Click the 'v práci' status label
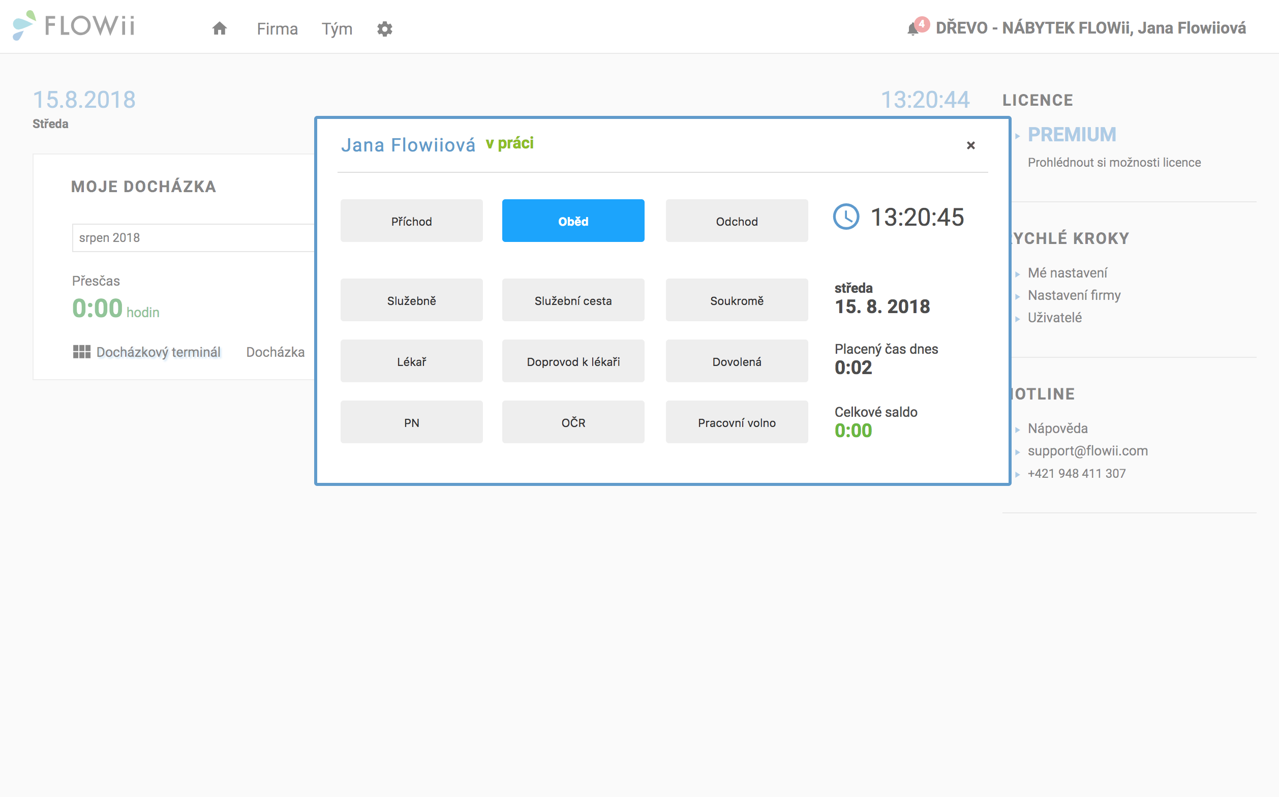 tap(509, 143)
